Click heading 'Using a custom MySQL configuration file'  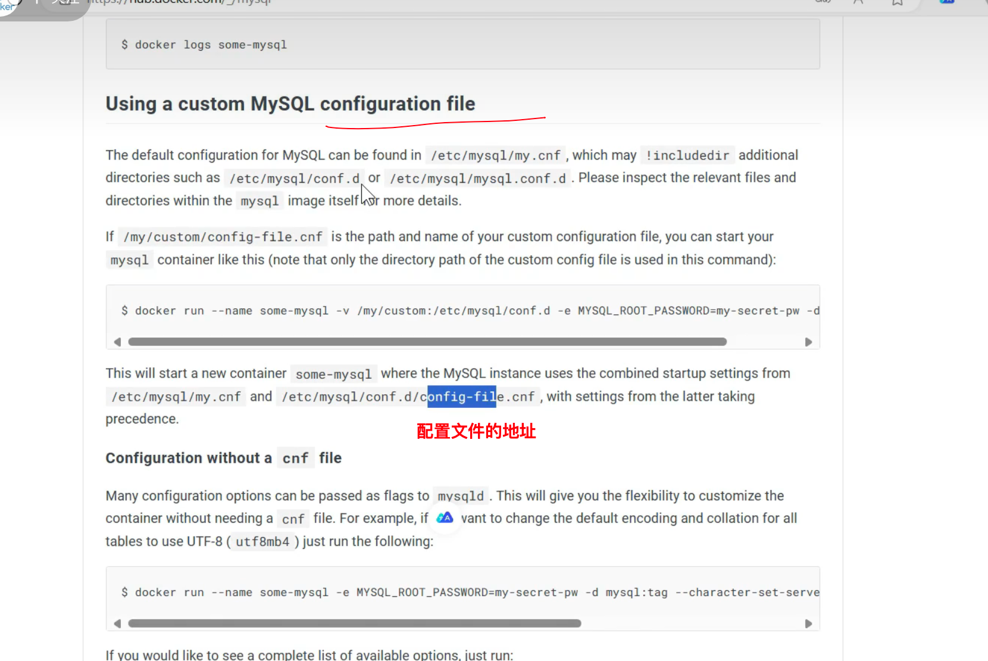[290, 104]
